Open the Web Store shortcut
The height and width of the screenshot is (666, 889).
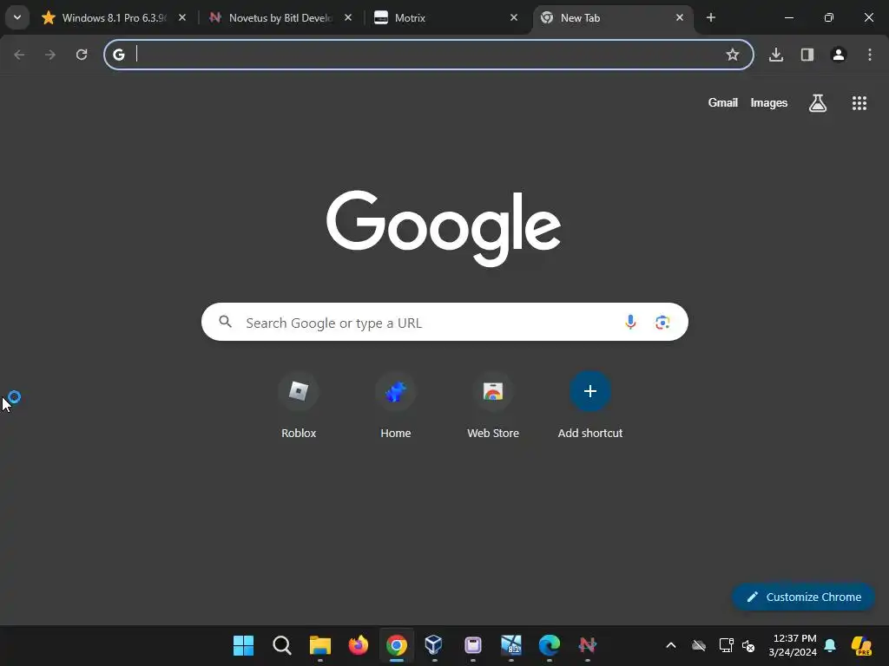pos(493,405)
